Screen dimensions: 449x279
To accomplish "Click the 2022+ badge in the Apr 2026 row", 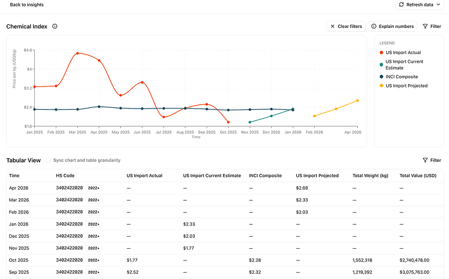I will click(x=94, y=188).
